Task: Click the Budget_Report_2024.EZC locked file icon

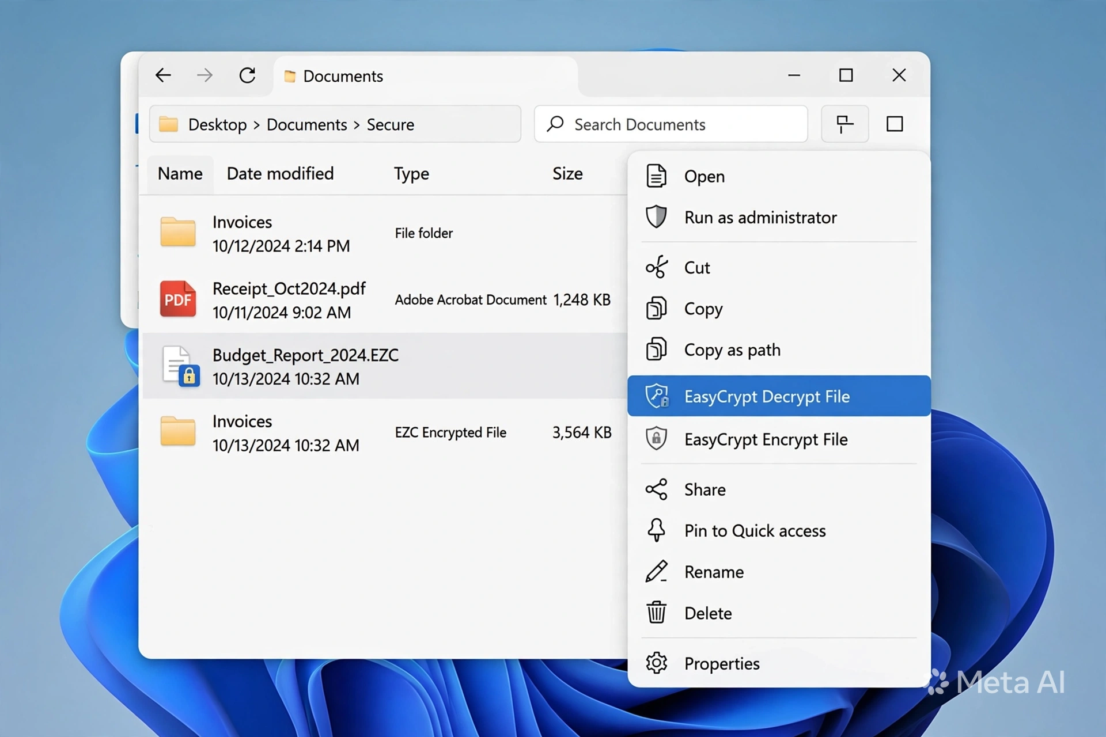Action: 180,366
